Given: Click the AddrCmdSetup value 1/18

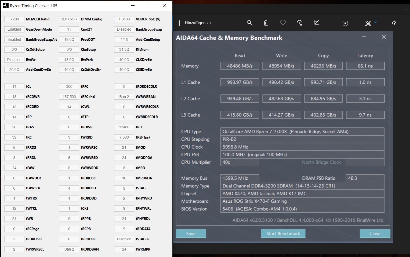Looking at the screenshot, I should (x=124, y=39).
